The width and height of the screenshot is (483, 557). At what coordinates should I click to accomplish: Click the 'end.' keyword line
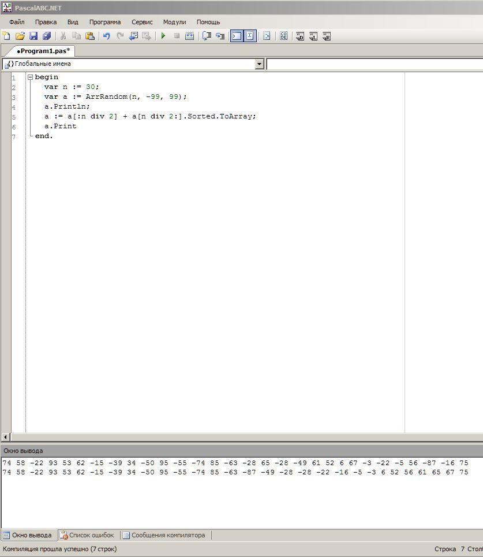click(x=44, y=136)
